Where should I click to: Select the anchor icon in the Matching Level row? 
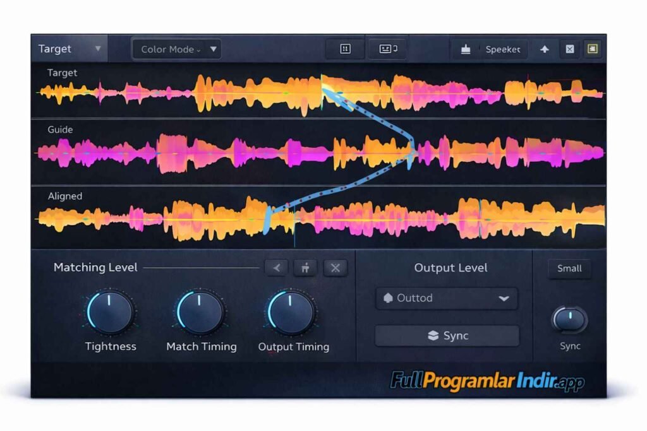tap(305, 268)
